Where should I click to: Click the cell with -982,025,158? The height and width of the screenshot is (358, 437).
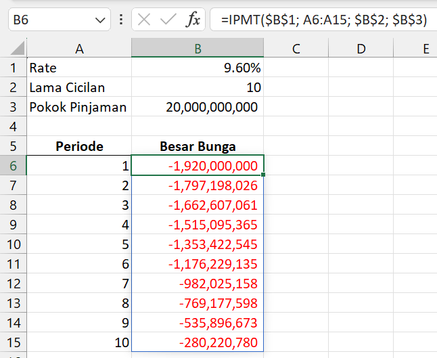198,284
